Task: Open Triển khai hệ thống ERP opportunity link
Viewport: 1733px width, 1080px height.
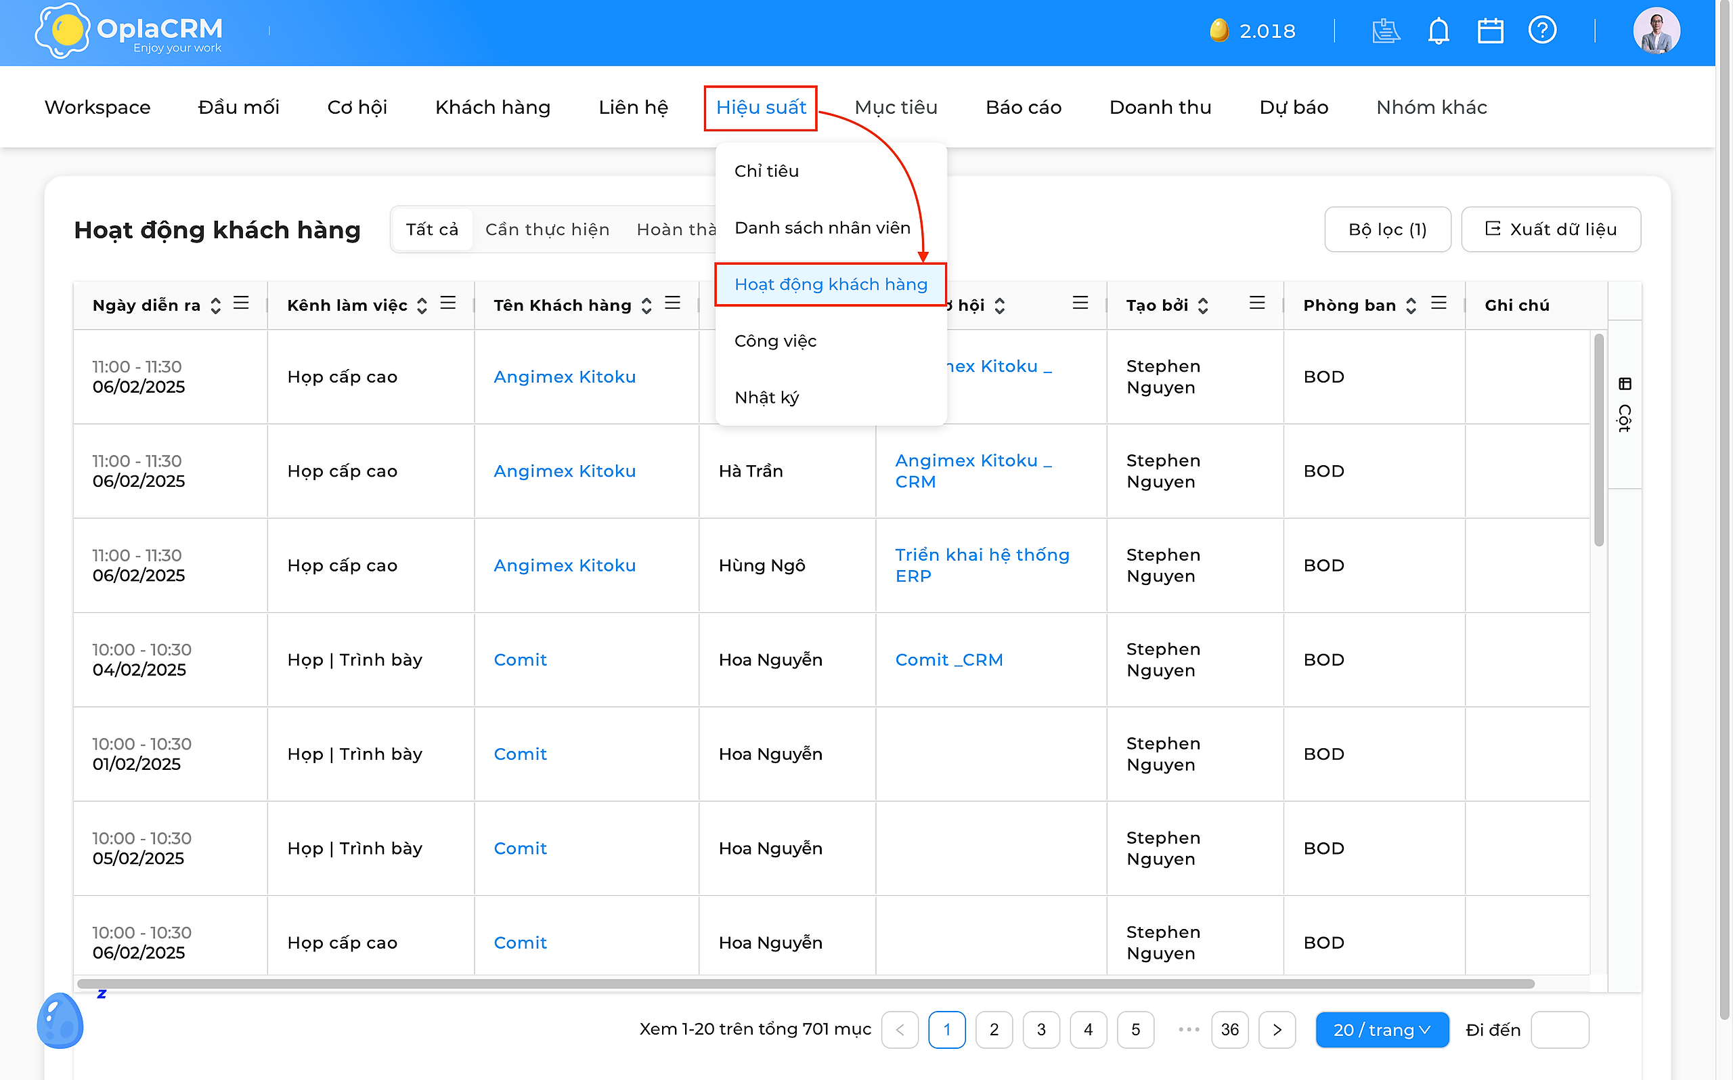Action: coord(982,565)
